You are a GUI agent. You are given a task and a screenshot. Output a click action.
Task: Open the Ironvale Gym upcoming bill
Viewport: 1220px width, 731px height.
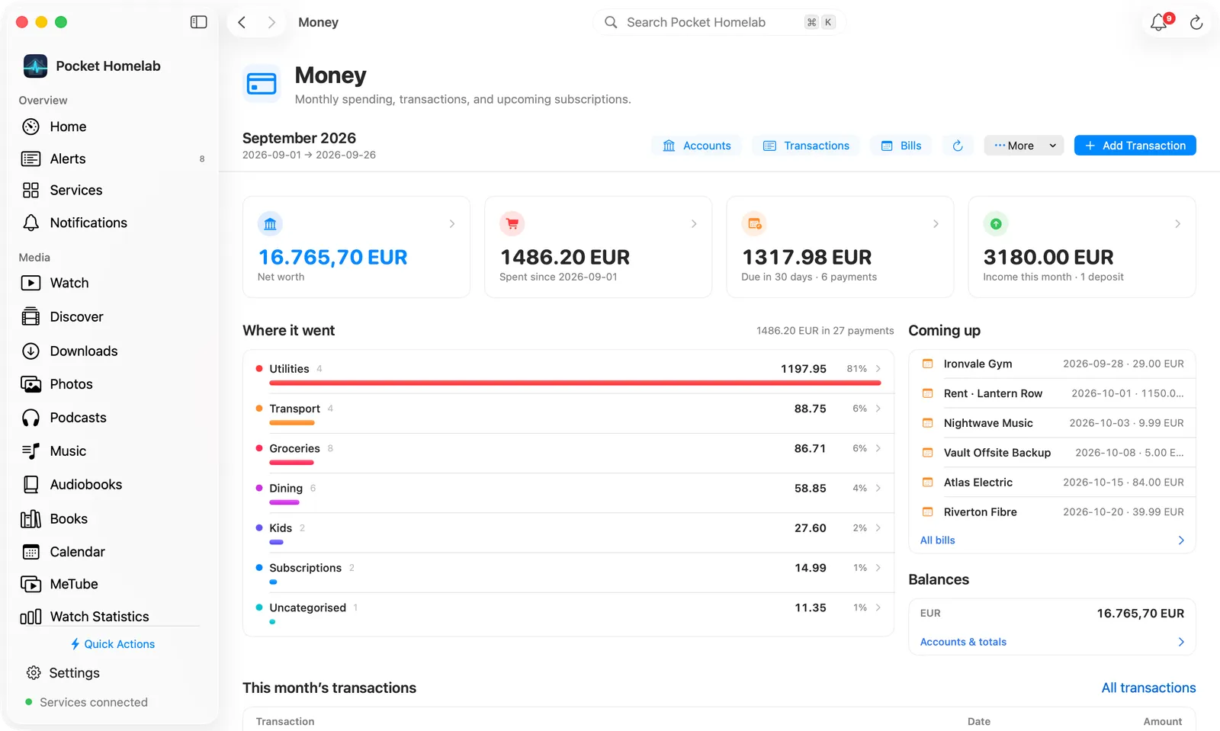tap(1051, 364)
